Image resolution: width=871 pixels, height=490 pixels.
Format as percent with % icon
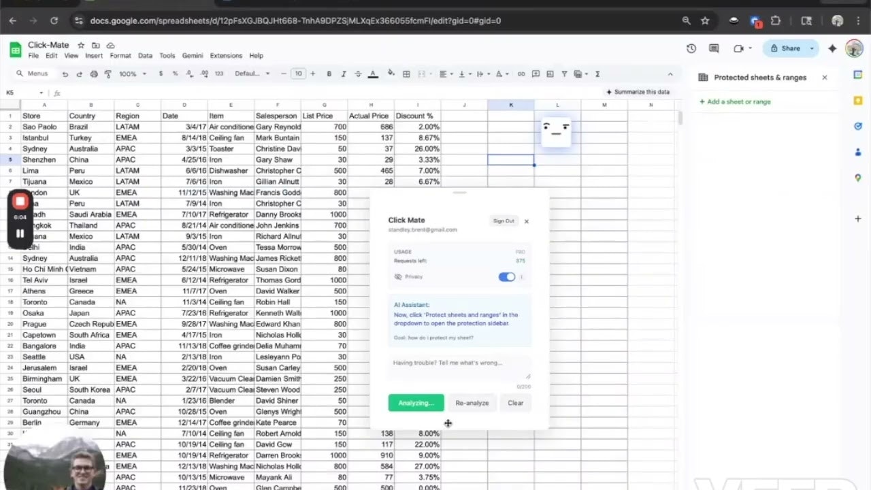pos(175,73)
